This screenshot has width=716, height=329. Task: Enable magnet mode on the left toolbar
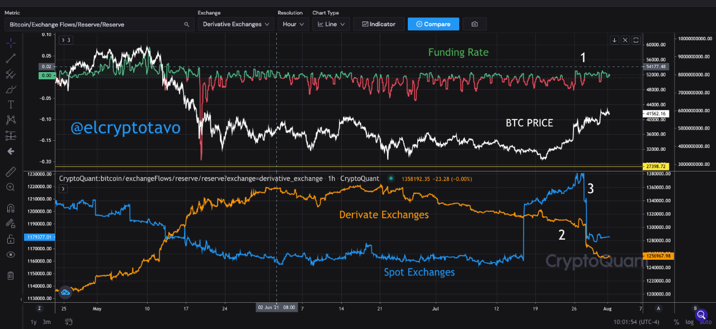[x=10, y=208]
